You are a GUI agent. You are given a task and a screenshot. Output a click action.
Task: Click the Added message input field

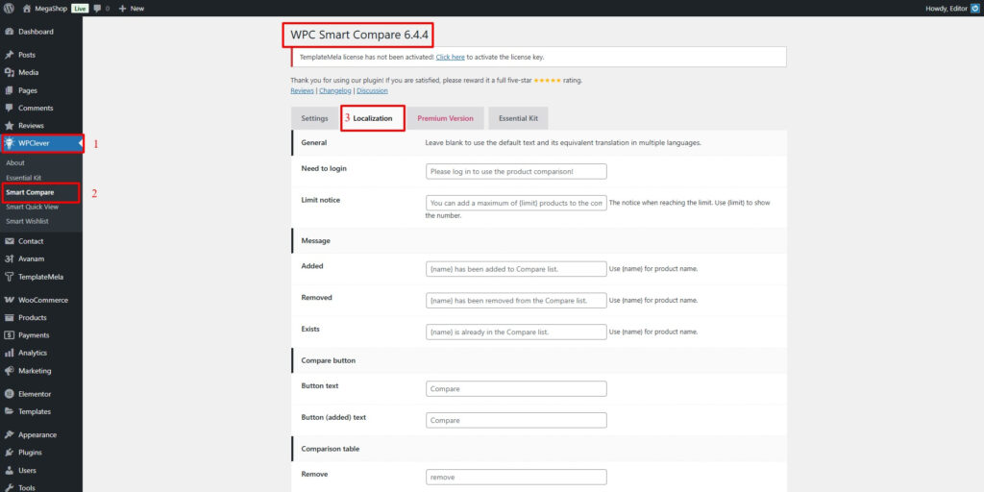tap(516, 269)
